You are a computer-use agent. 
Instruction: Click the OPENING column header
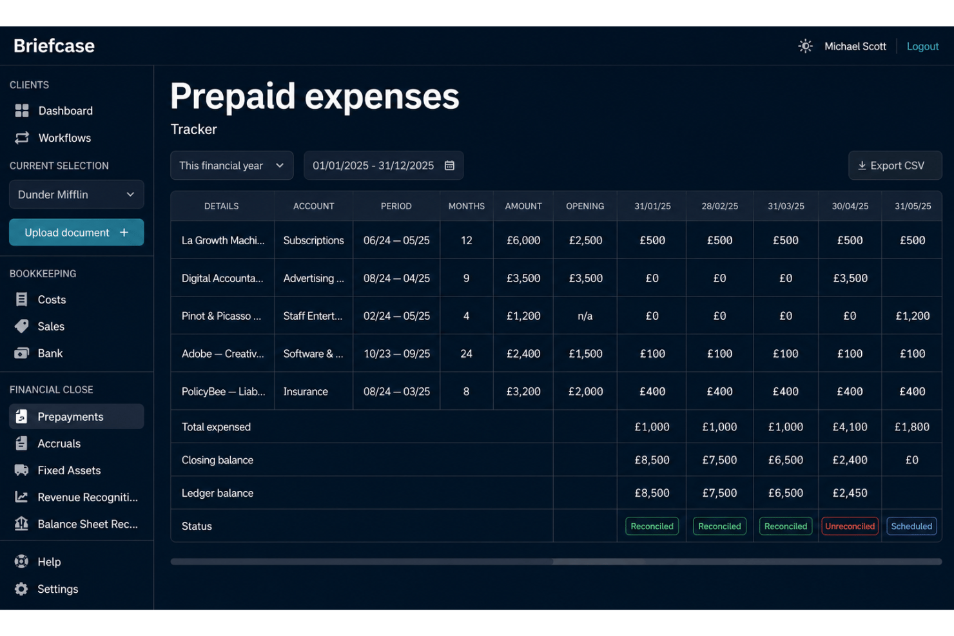point(585,206)
